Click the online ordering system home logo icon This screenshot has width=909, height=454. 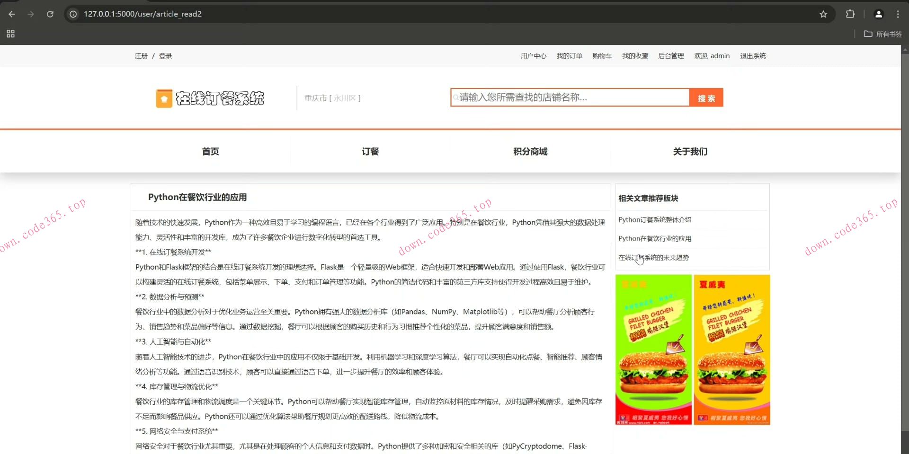click(164, 98)
